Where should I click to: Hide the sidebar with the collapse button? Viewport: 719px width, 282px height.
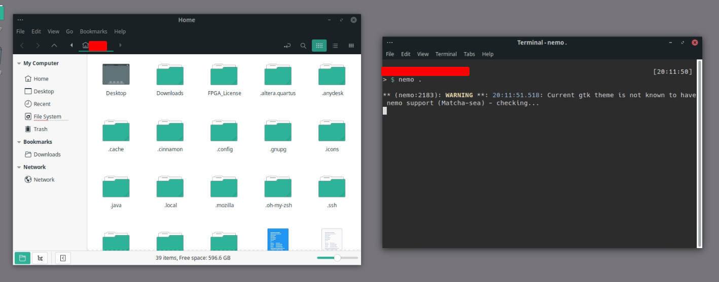point(63,258)
